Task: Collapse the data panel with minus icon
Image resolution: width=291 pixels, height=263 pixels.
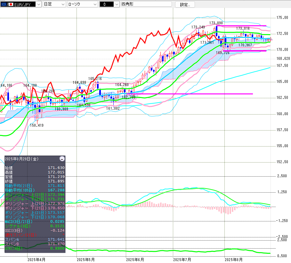Action: click(62, 159)
